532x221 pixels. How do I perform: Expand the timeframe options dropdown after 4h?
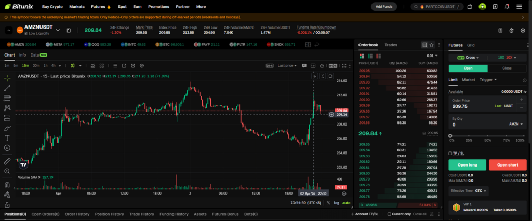point(60,66)
